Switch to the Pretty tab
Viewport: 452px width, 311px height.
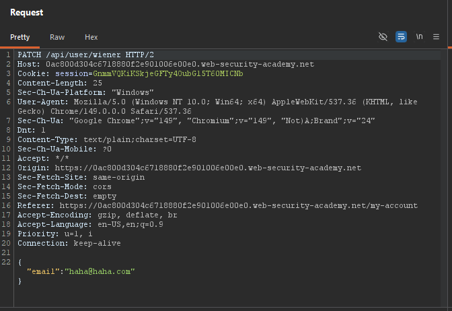pyautogui.click(x=20, y=37)
